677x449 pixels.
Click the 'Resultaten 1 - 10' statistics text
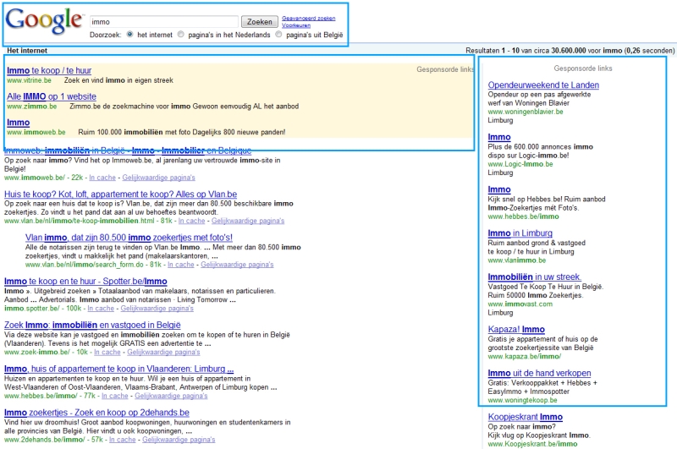click(570, 51)
